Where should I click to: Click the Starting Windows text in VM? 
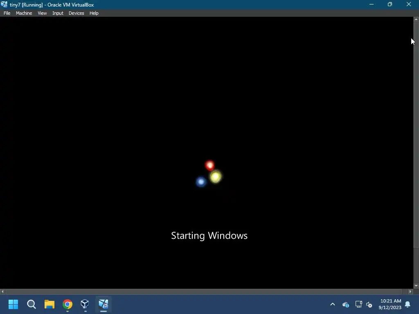pos(209,236)
